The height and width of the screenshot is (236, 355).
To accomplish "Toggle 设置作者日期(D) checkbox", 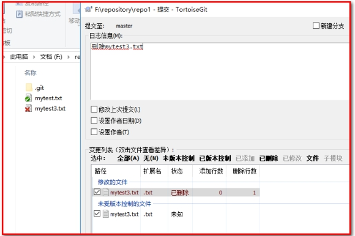I will pyautogui.click(x=94, y=120).
